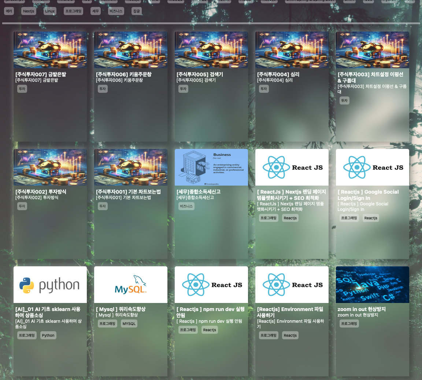The width and height of the screenshot is (422, 380).
Task: Open the [세무]종합소득세신고 post title
Action: coord(199,191)
